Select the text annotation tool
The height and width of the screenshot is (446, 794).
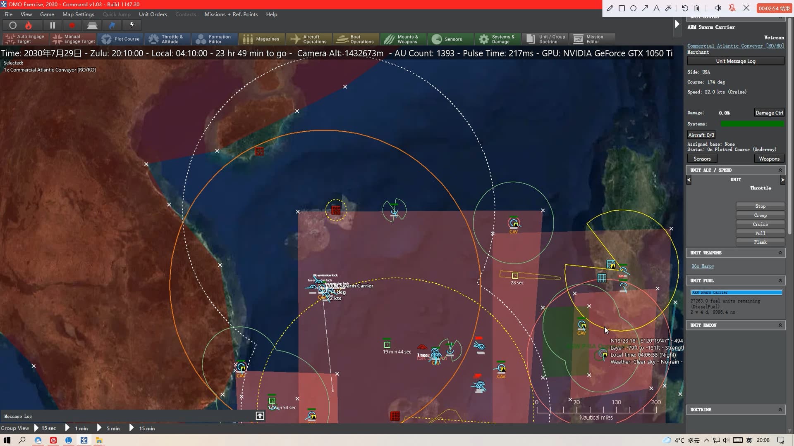(x=656, y=8)
